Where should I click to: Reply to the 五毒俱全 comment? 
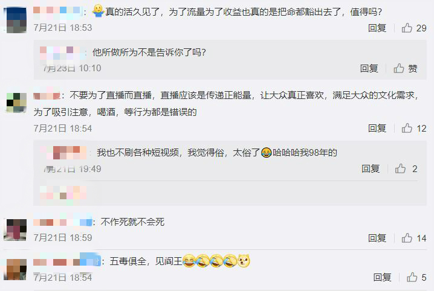click(x=382, y=277)
